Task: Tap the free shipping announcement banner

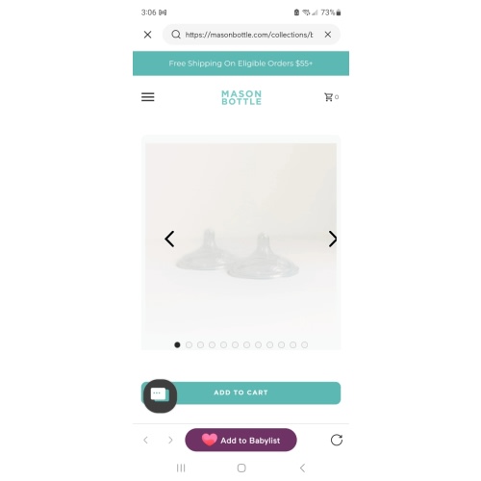Action: [240, 63]
